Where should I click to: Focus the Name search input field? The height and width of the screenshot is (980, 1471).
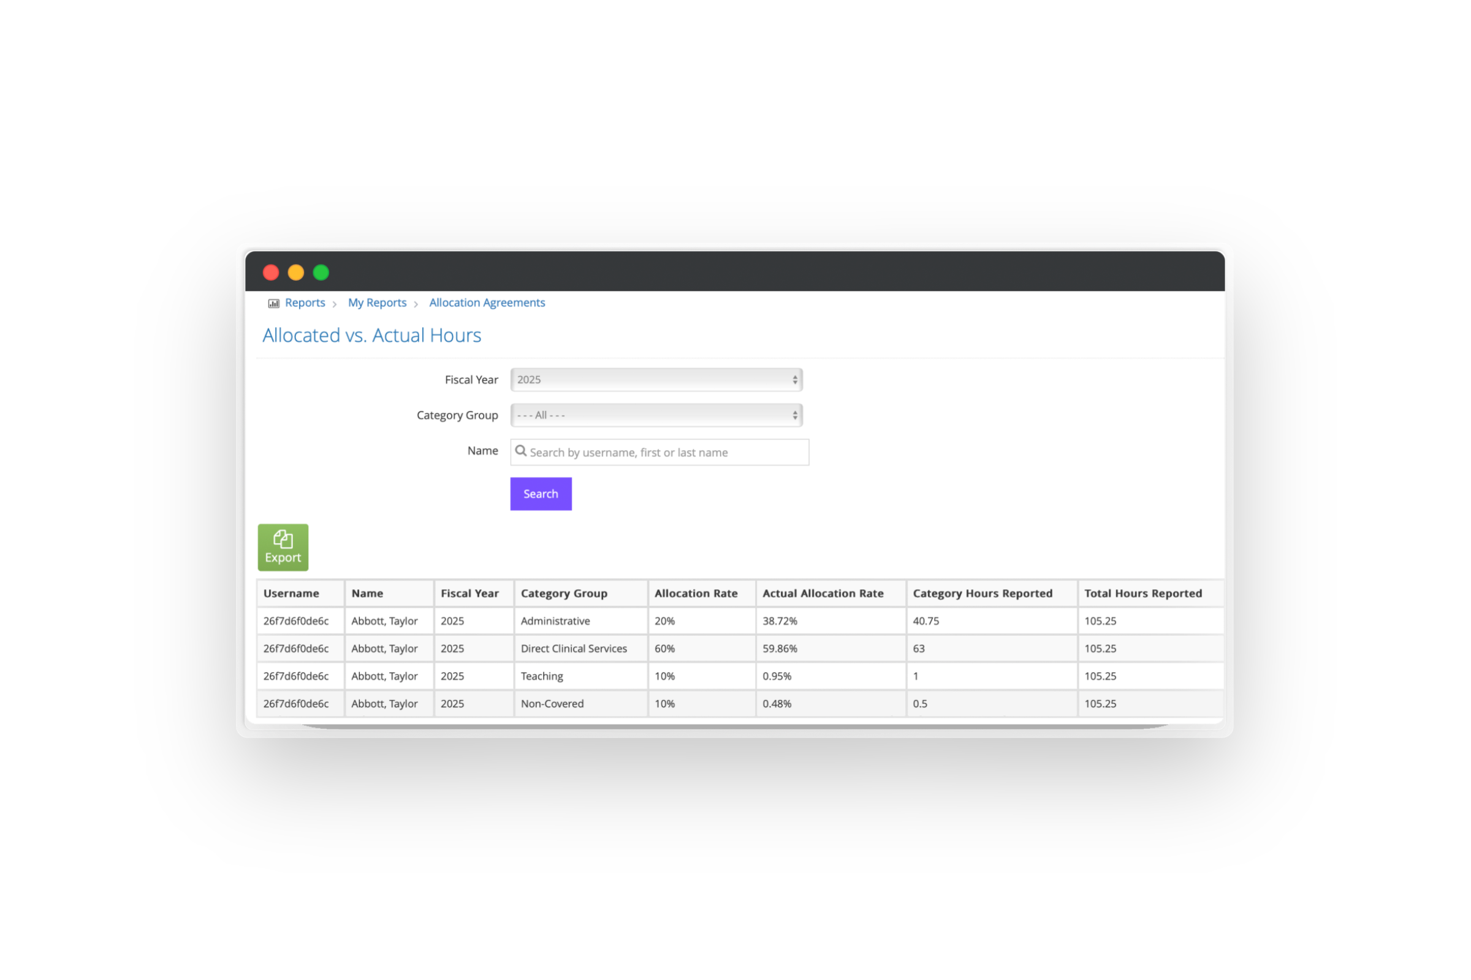[x=666, y=452]
